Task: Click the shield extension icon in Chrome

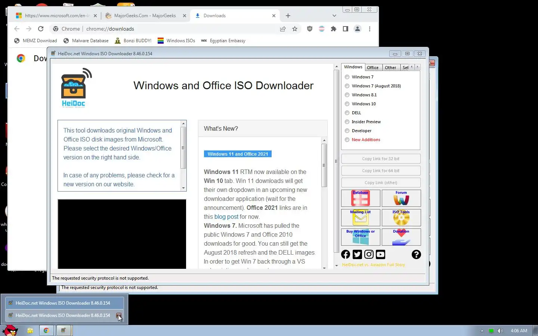Action: (309, 29)
